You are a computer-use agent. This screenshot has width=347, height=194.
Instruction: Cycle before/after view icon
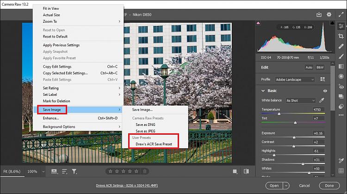point(246,171)
